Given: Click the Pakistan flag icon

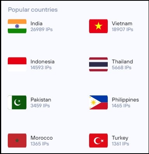Looking at the screenshot, I should (x=17, y=102).
